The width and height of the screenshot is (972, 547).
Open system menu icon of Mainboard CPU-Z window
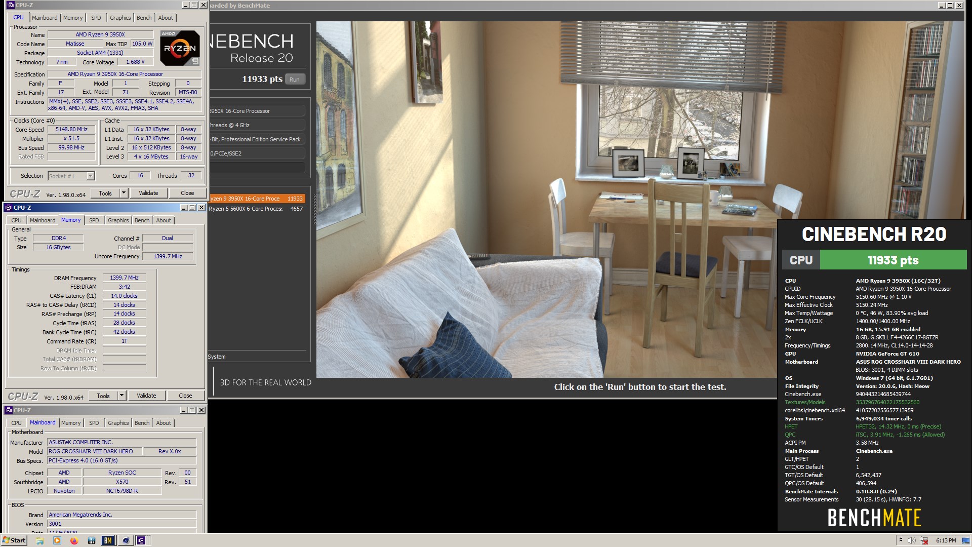click(x=8, y=410)
